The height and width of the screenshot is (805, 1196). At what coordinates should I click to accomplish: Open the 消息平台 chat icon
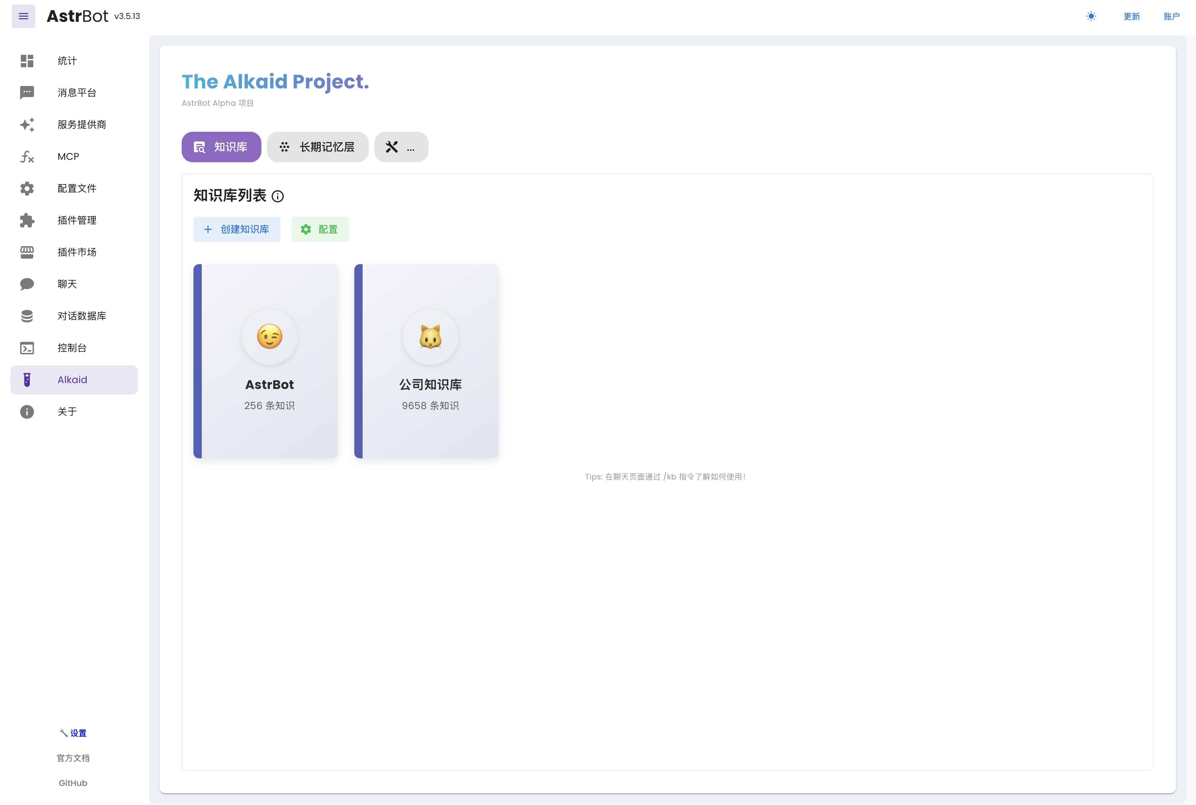(27, 93)
